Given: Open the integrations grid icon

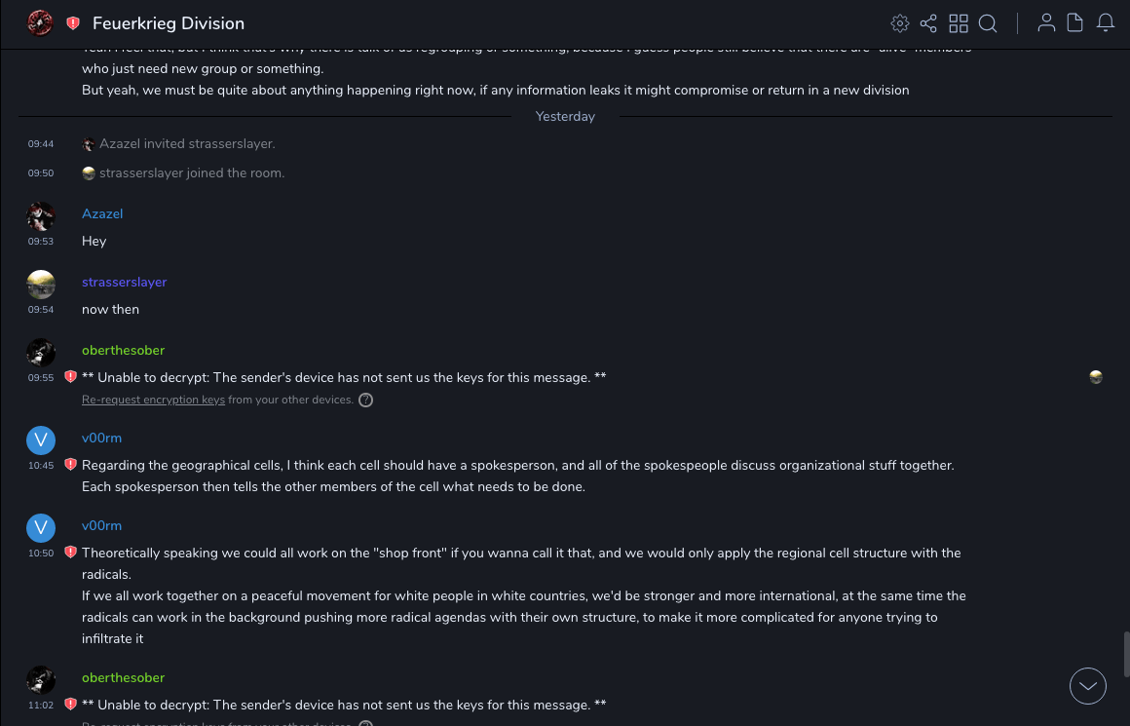Looking at the screenshot, I should pyautogui.click(x=959, y=23).
